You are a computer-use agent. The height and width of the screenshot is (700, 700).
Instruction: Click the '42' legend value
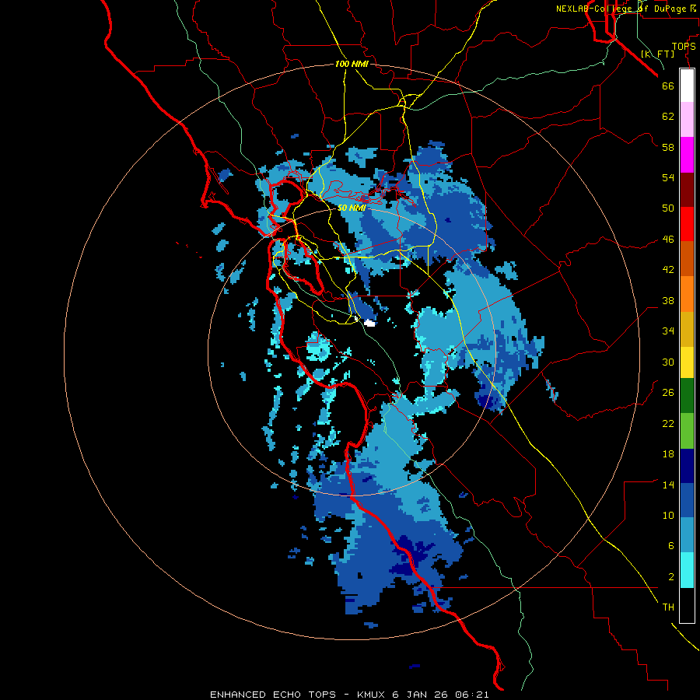[668, 270]
